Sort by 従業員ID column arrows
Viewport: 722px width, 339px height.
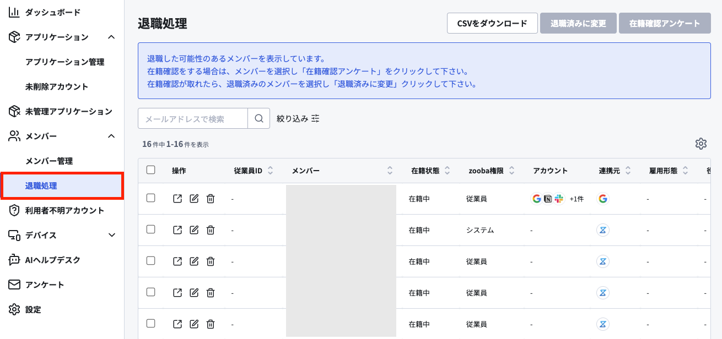coord(270,171)
